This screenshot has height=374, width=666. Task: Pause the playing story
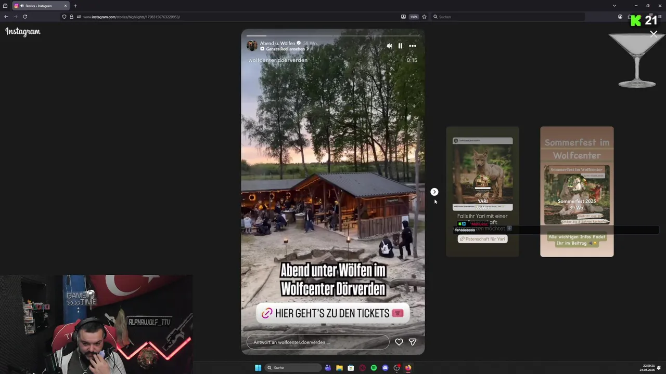[400, 46]
